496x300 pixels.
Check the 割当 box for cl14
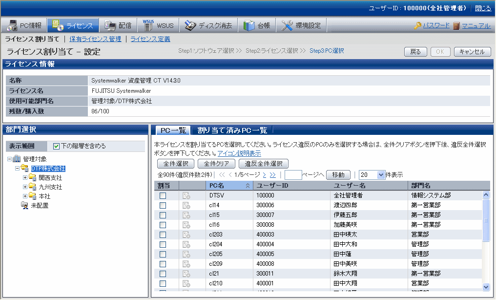pos(163,205)
